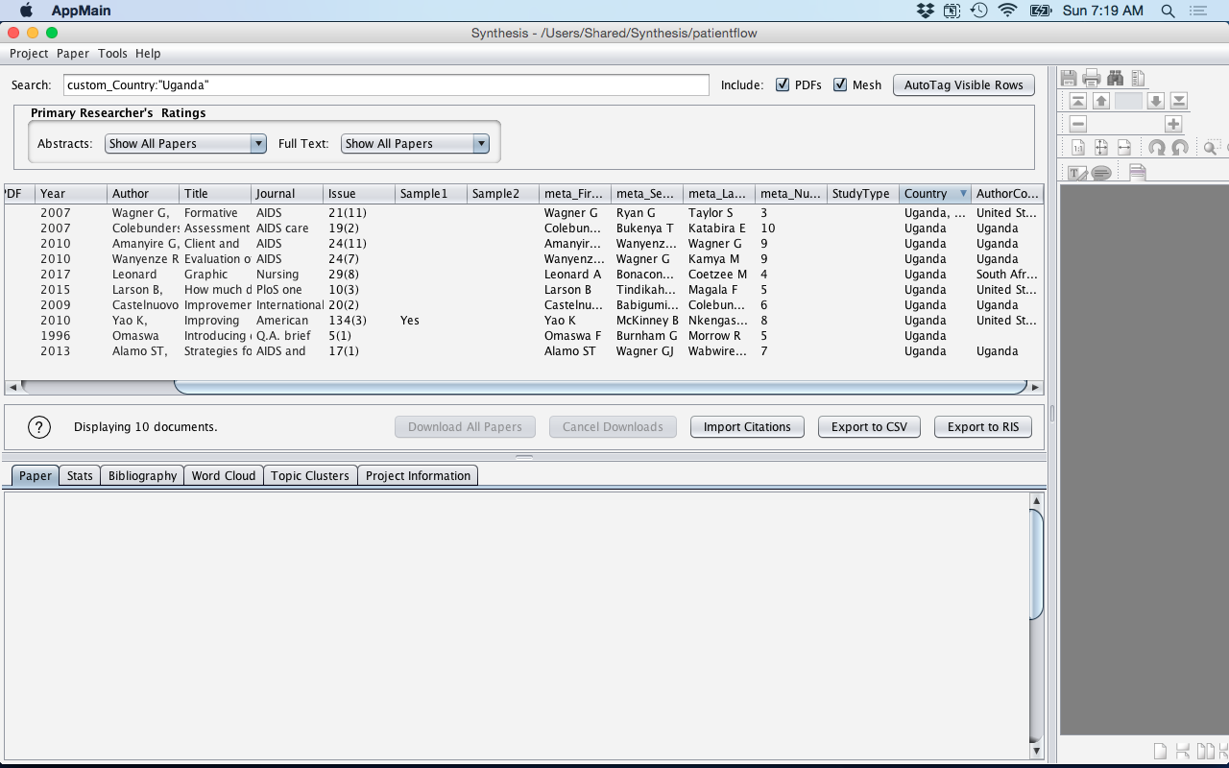The image size is (1229, 768).
Task: Open Time Machine menu bar icon
Action: tap(978, 11)
